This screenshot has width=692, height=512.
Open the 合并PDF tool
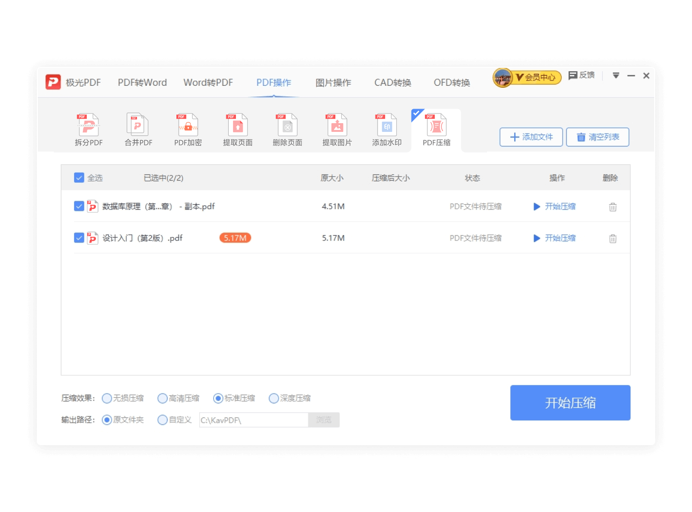pos(138,129)
